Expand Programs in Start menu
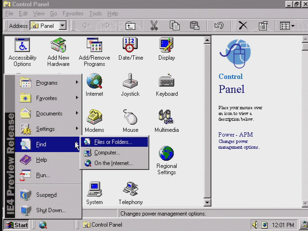Viewport: 308px width, 231px height. tap(48, 83)
